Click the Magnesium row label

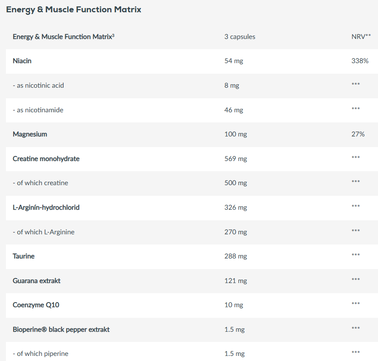click(x=30, y=134)
